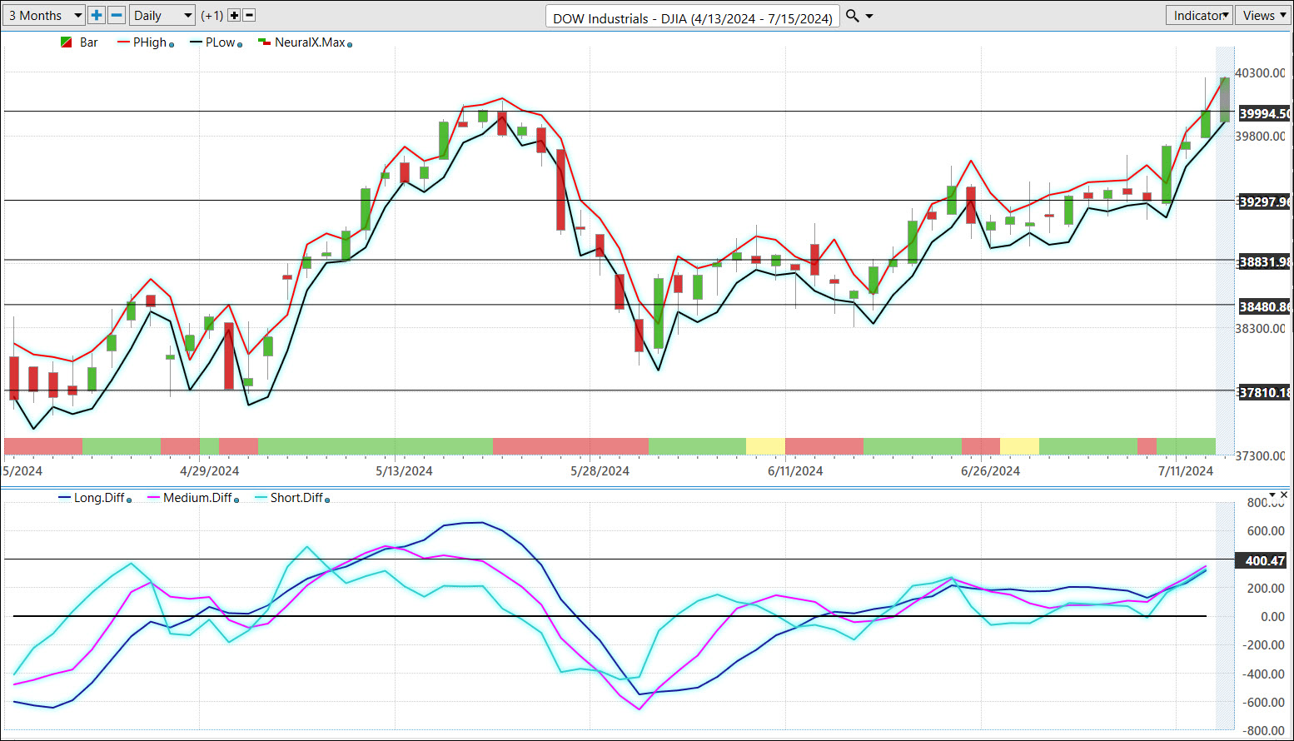Viewport: 1294px width, 741px height.
Task: Click the NeuralX.Max red-green legend icon
Action: coord(264,42)
